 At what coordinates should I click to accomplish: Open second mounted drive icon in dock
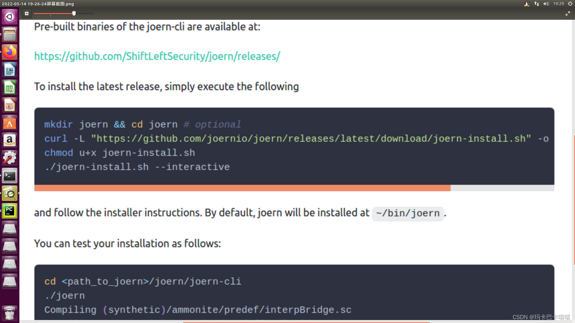[x=10, y=246]
